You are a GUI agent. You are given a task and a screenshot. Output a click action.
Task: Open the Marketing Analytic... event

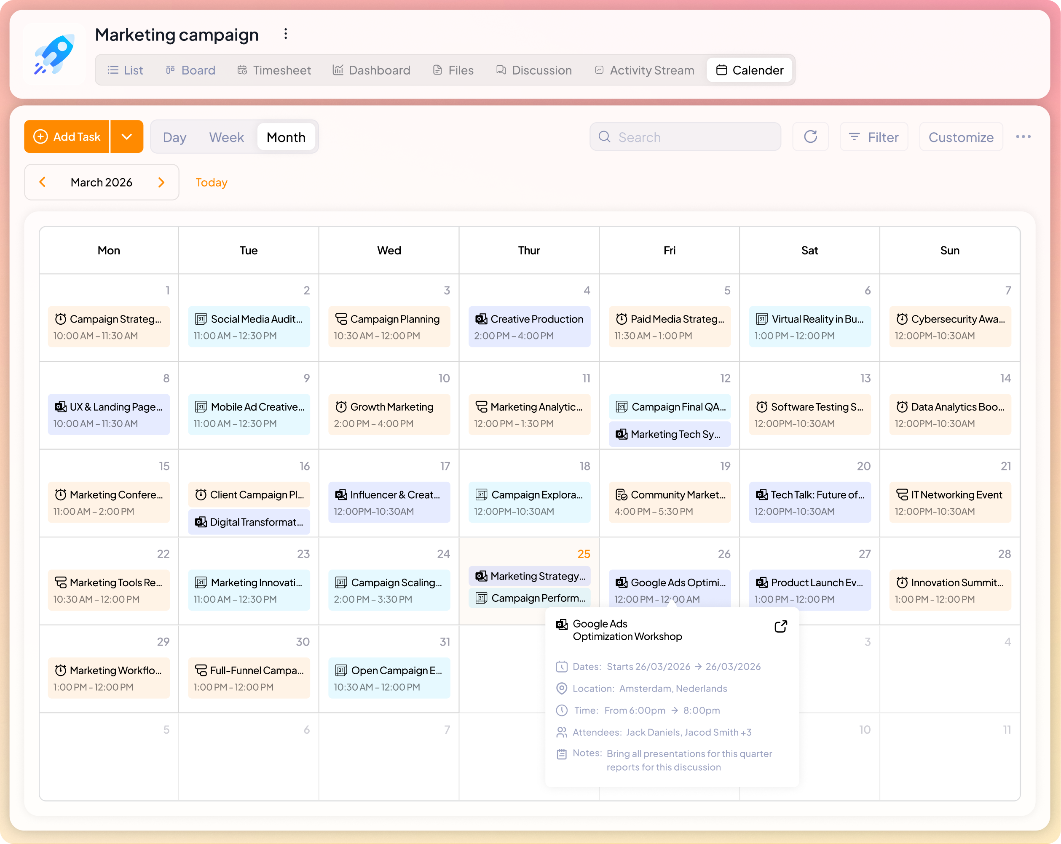pyautogui.click(x=529, y=414)
